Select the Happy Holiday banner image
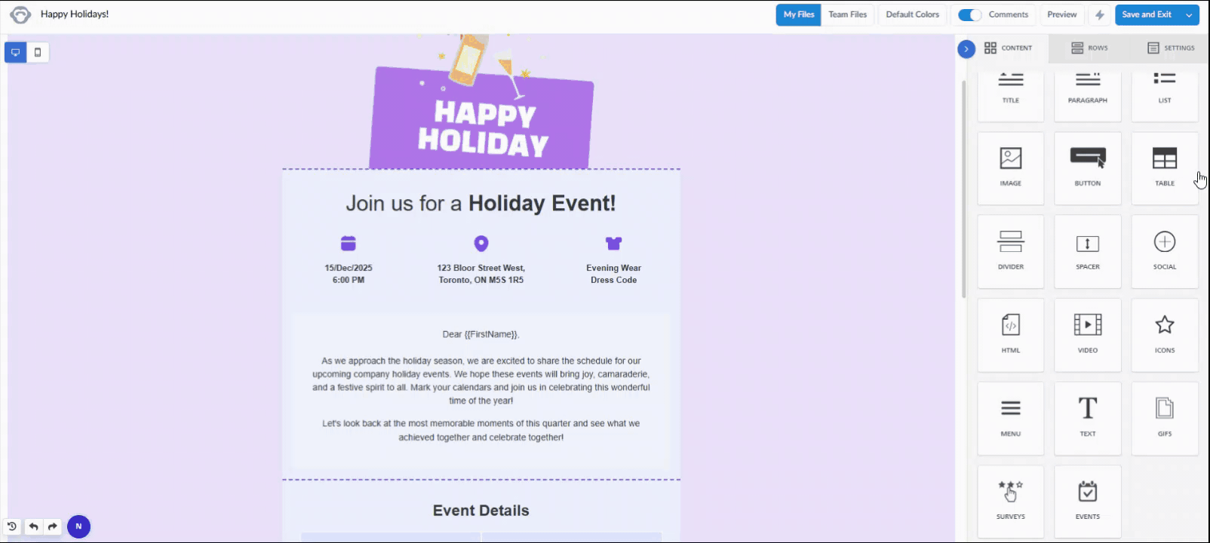The image size is (1210, 543). coord(481,102)
